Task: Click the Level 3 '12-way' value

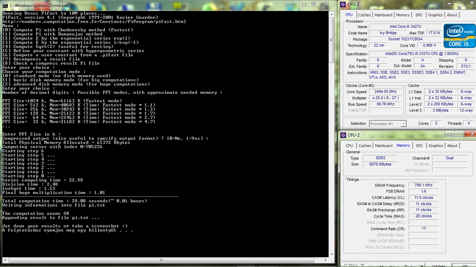Action: pos(466,110)
